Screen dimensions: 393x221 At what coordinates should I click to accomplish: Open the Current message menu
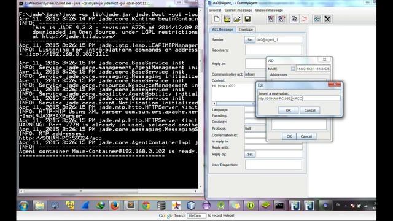(238, 10)
